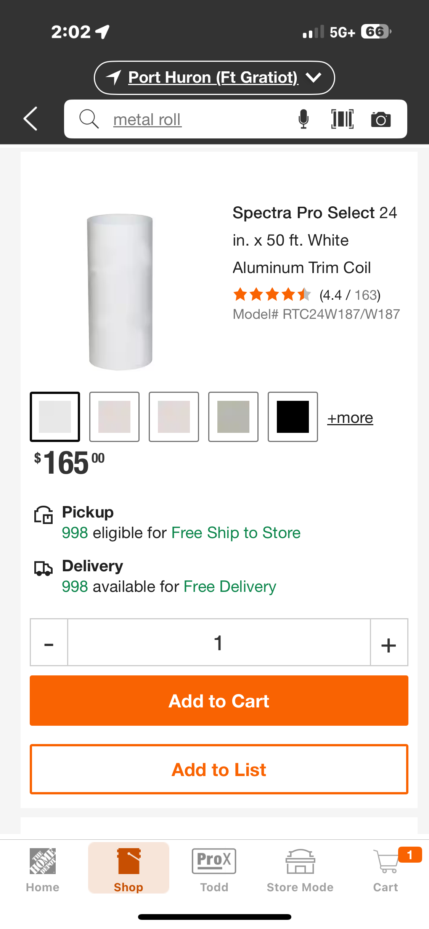Select the black color swatch
The height and width of the screenshot is (929, 429).
[x=293, y=417]
